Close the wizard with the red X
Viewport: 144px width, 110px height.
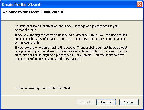coord(139,4)
